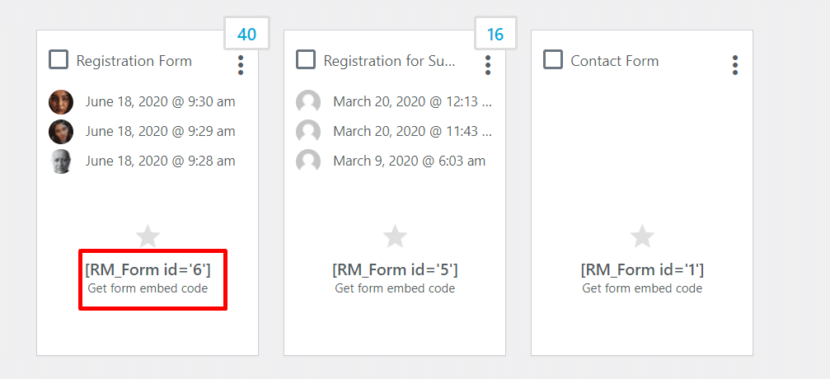Viewport: 830px width, 379px height.
Task: Click avatar beside June 18 9:30 am submission
Action: tap(61, 102)
